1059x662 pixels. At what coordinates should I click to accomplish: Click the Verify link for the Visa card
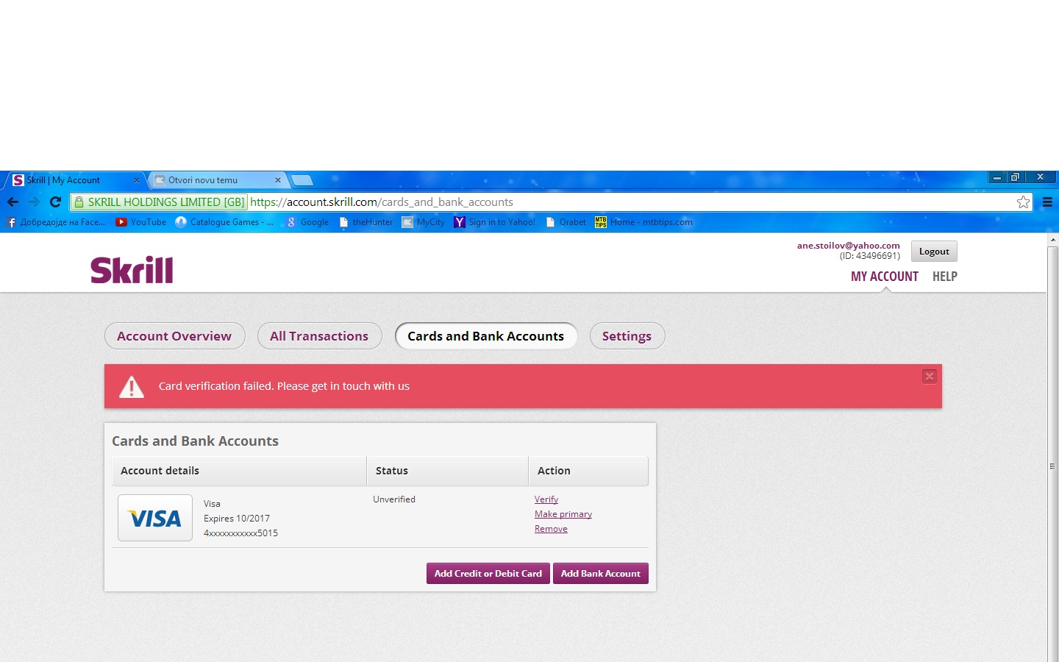[x=546, y=499]
